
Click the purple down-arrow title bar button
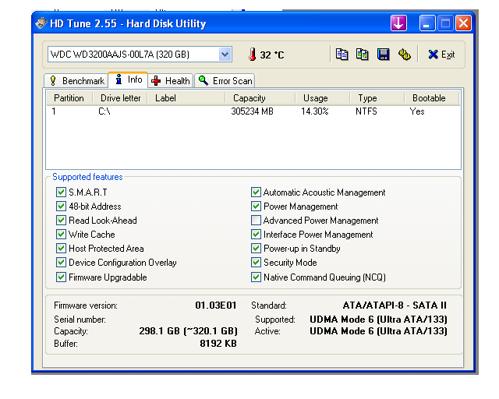(399, 23)
